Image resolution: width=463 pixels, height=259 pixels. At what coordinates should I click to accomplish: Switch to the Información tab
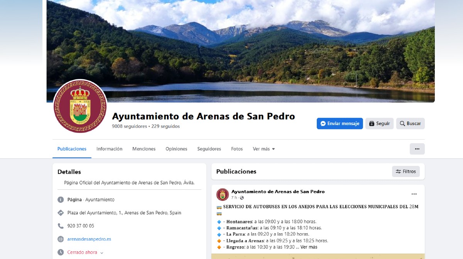tap(109, 149)
